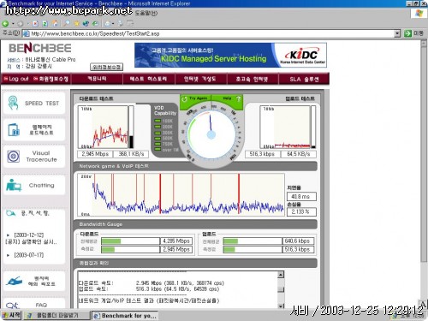This screenshot has height=321, width=428.
Task: Click the results box scroll-down arrow
Action: point(281,306)
